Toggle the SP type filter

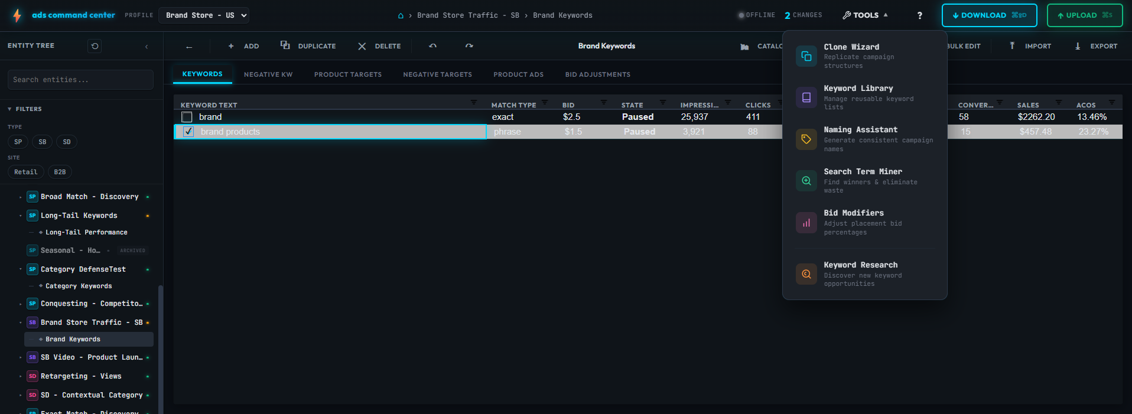[x=18, y=142]
